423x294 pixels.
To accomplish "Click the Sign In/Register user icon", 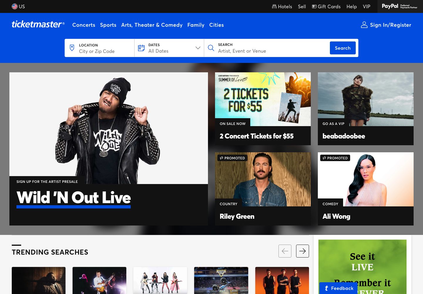I will click(x=364, y=25).
